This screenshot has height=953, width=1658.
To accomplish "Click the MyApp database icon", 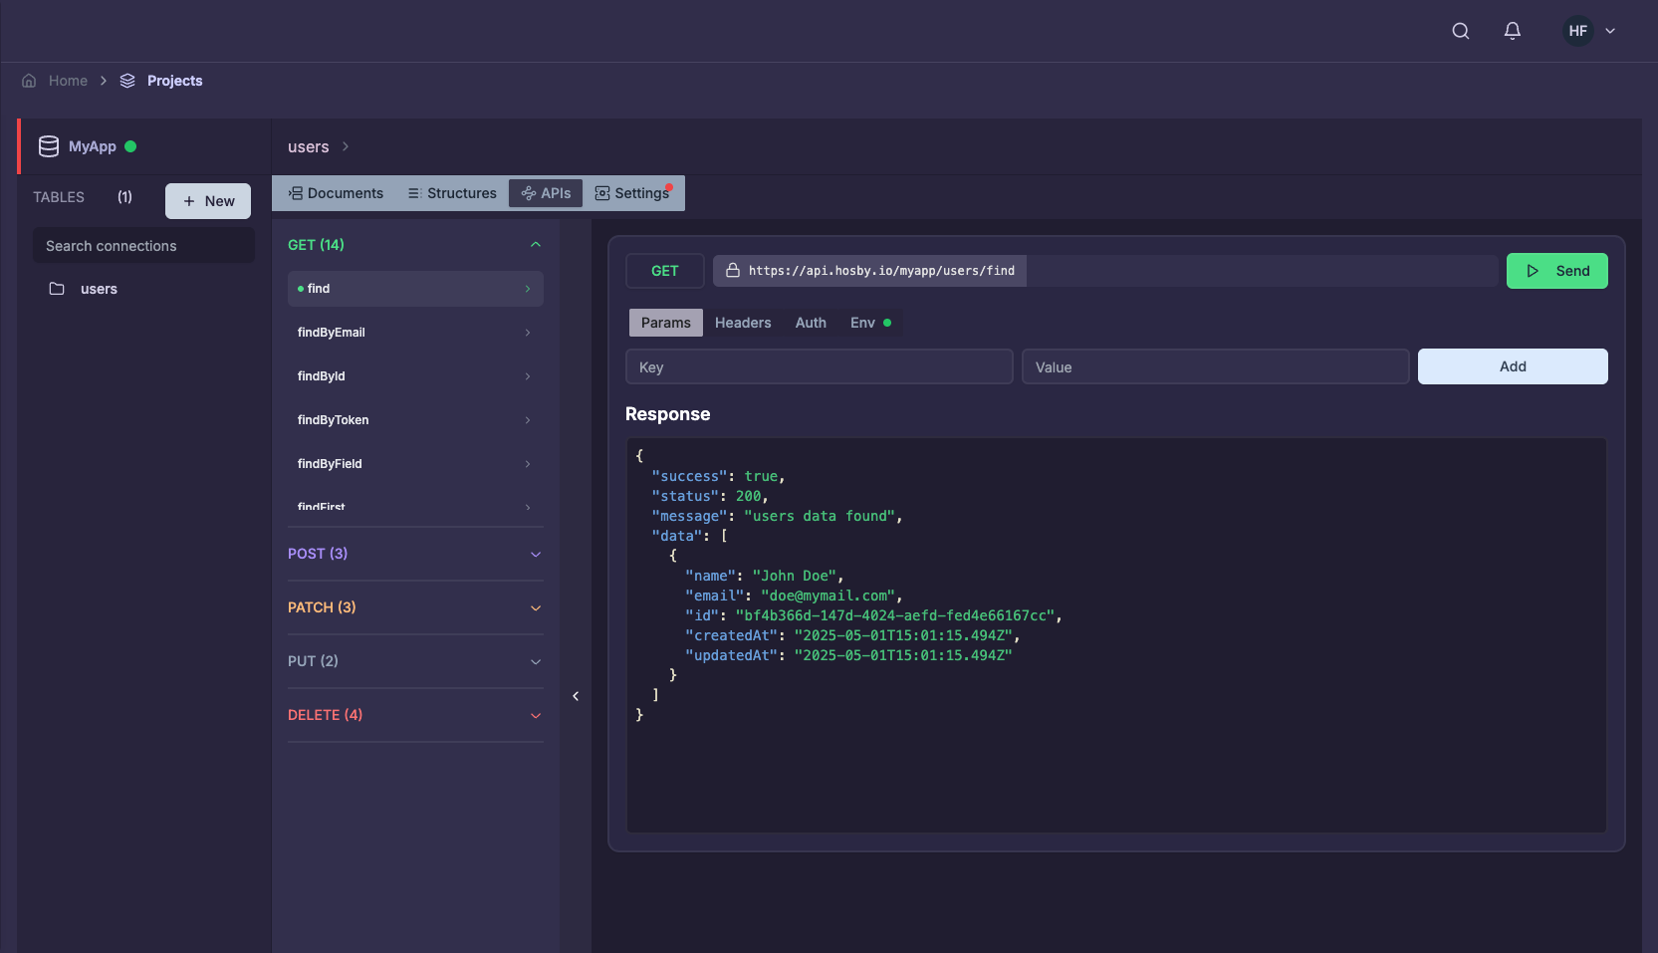I will coord(49,146).
